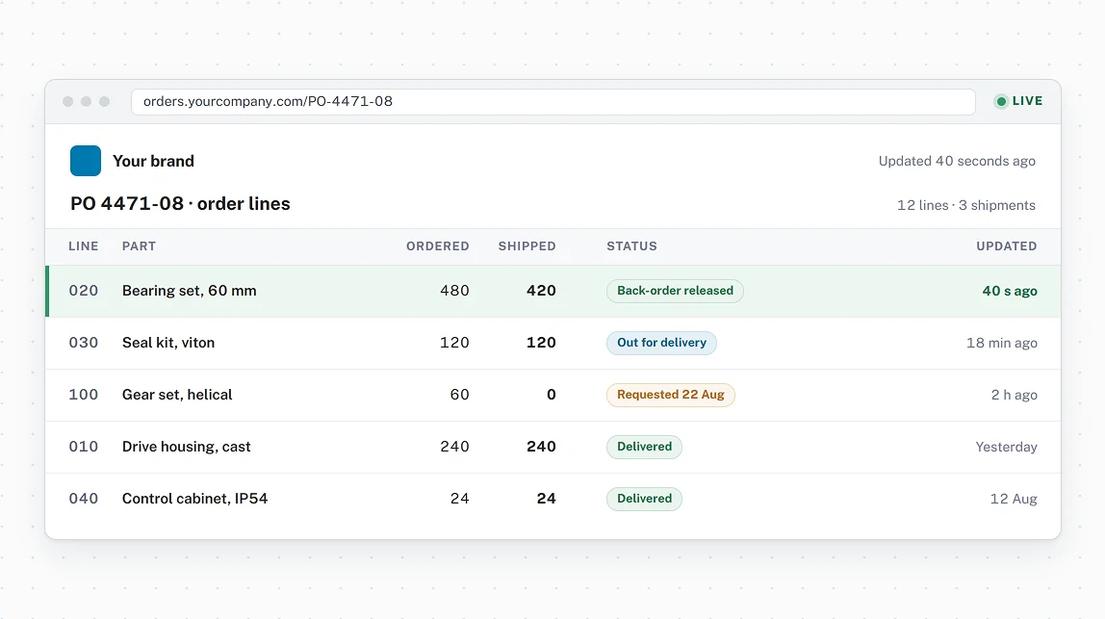Click the Requested 22 Aug status badge
Screen dimensions: 1105x619
[671, 395]
